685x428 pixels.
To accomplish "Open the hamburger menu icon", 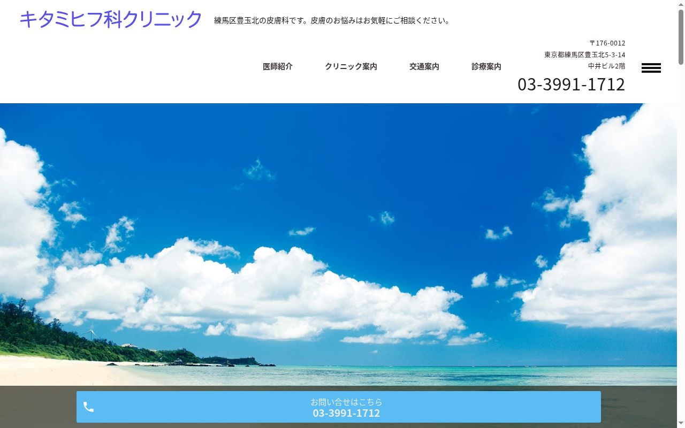I will (x=651, y=68).
